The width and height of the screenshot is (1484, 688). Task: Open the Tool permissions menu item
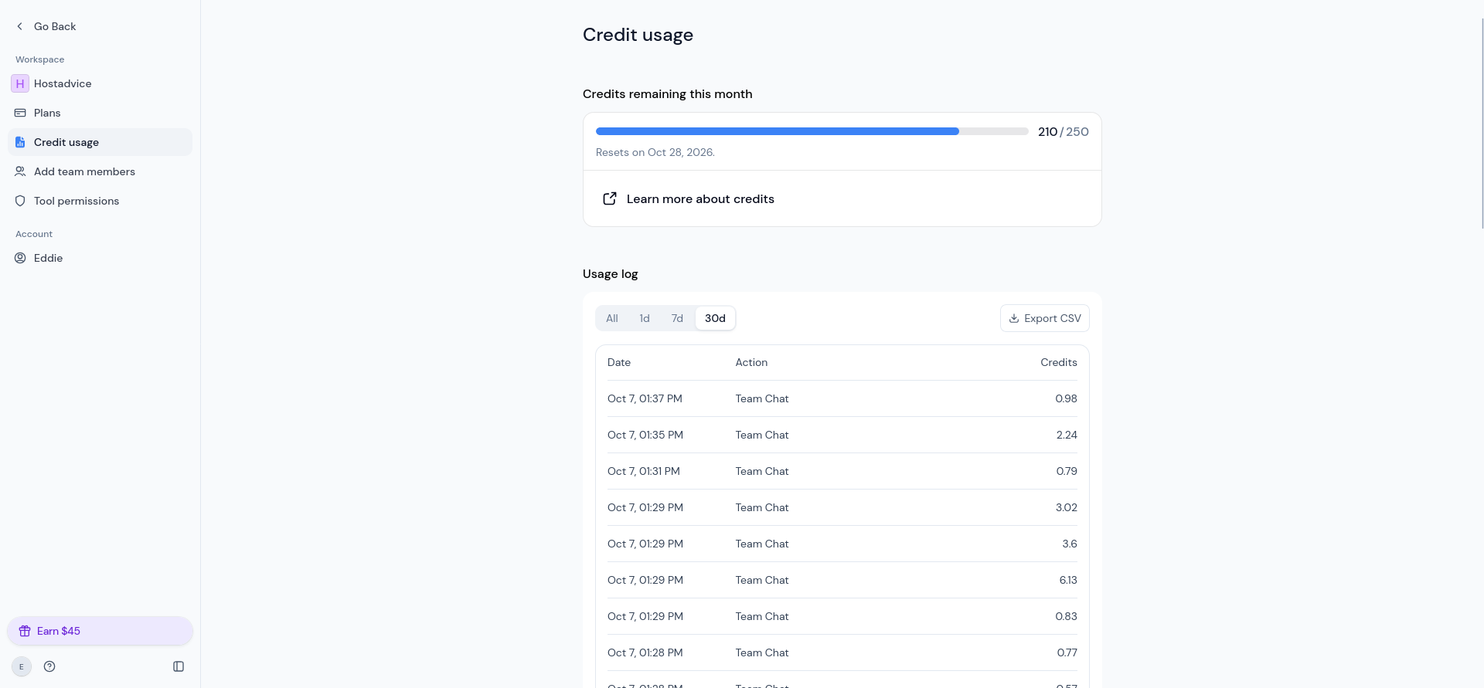pos(100,201)
